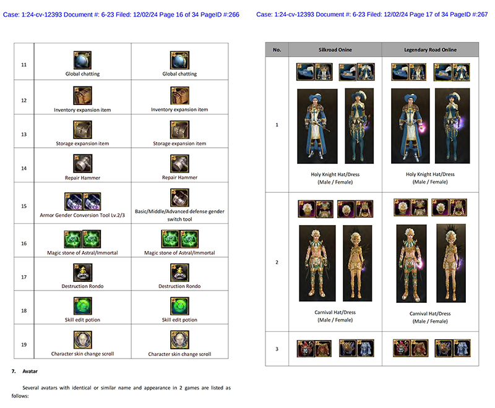The height and width of the screenshot is (408, 495).
Task: Select the Inventory expansion item icon in row 12's right column
Action: click(179, 96)
